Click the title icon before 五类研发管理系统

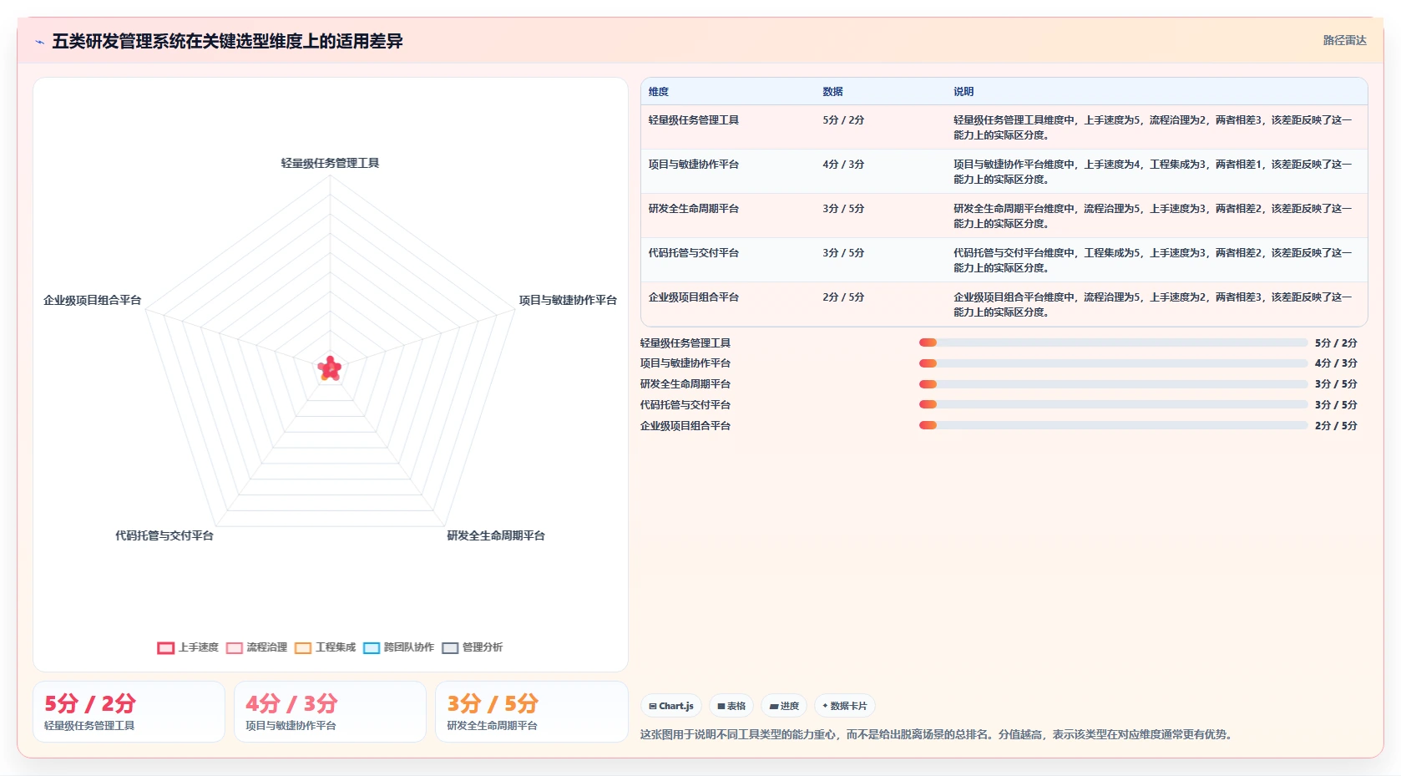point(39,42)
